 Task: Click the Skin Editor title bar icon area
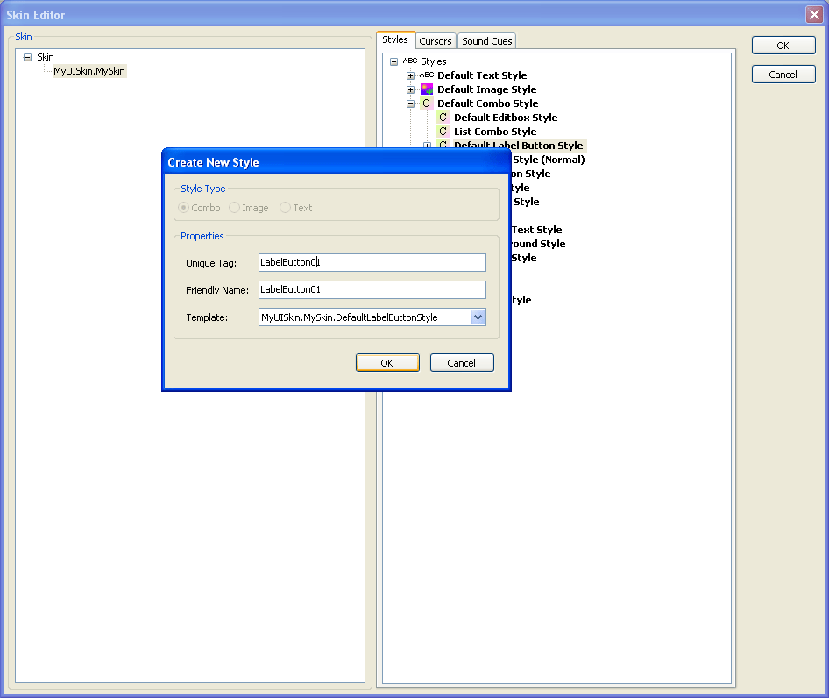point(11,14)
